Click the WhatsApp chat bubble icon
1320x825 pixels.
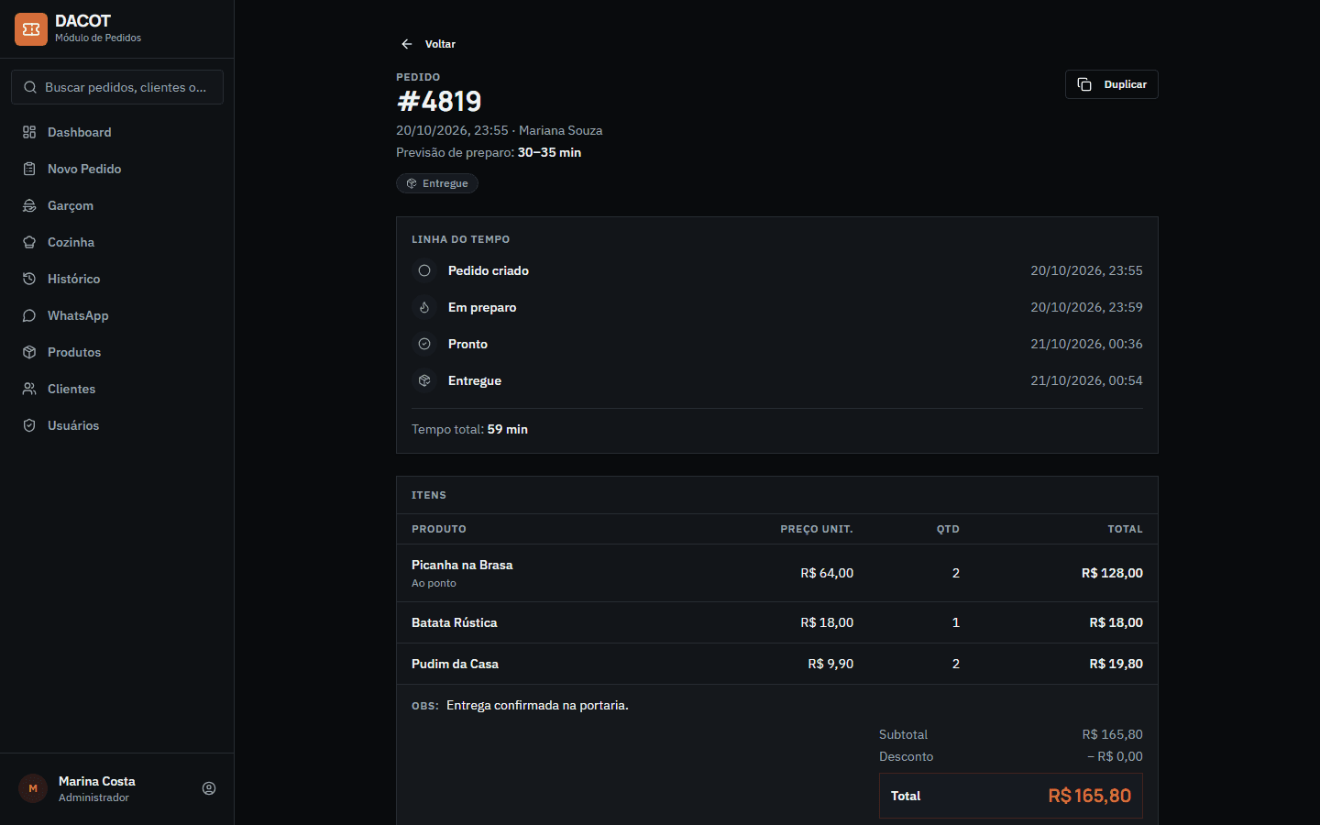tap(29, 315)
